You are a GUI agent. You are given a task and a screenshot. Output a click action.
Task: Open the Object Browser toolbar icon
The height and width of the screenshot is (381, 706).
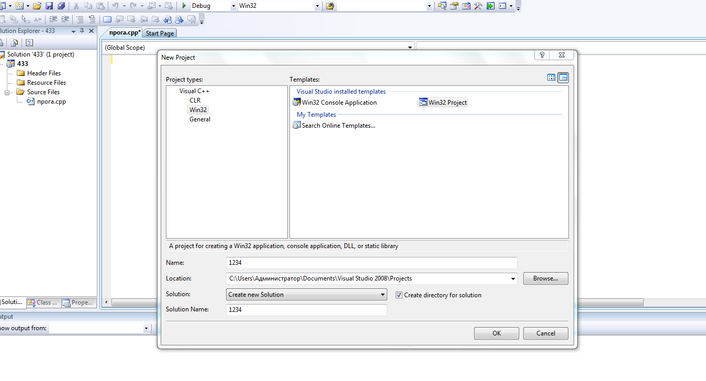[466, 6]
